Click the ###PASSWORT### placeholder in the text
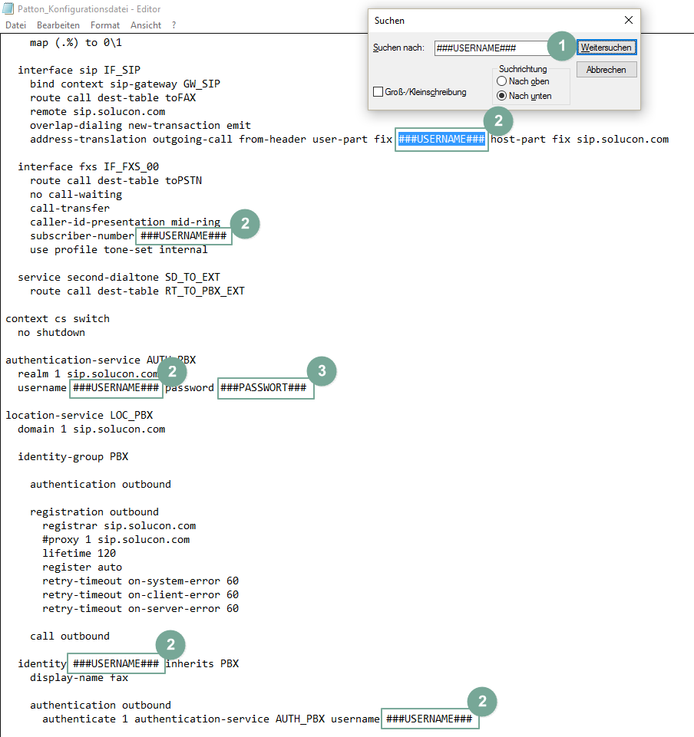This screenshot has width=694, height=737. point(266,388)
